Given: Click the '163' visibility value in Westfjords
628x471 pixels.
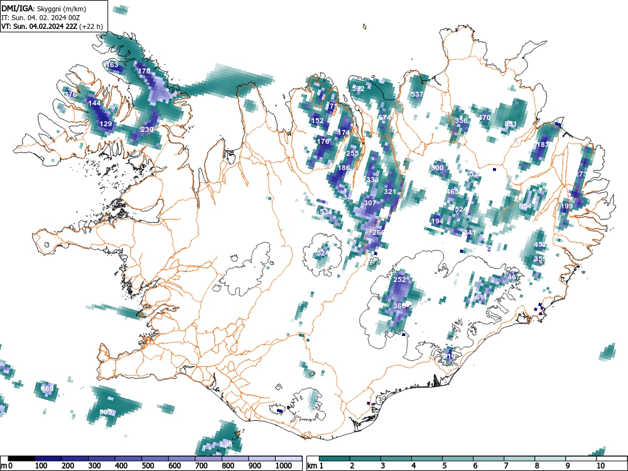Looking at the screenshot, I should [x=112, y=65].
